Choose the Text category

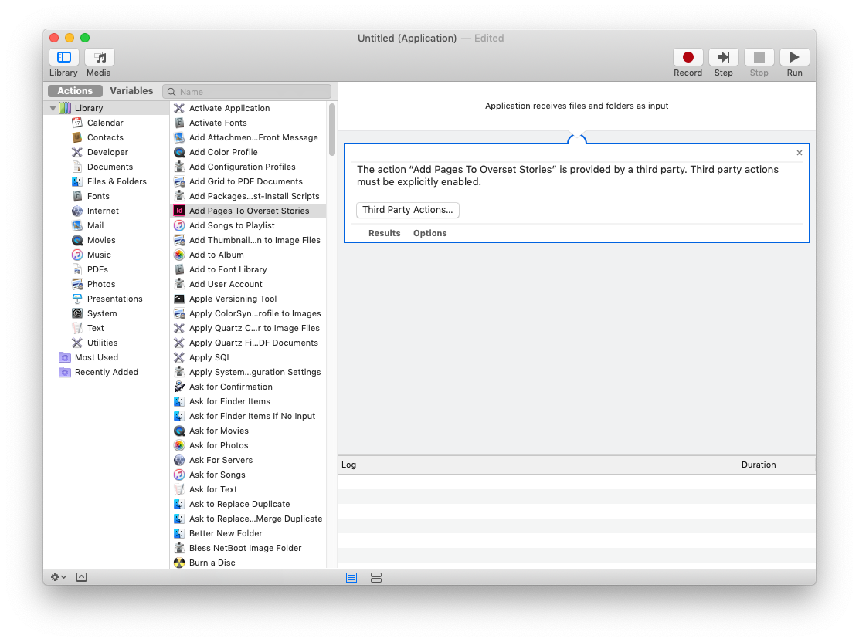point(95,329)
